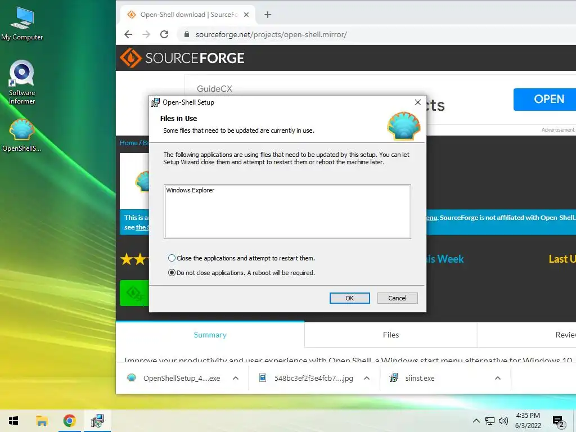Follow the Home breadcrumb link
Screen dimensions: 576x432
[x=129, y=143]
